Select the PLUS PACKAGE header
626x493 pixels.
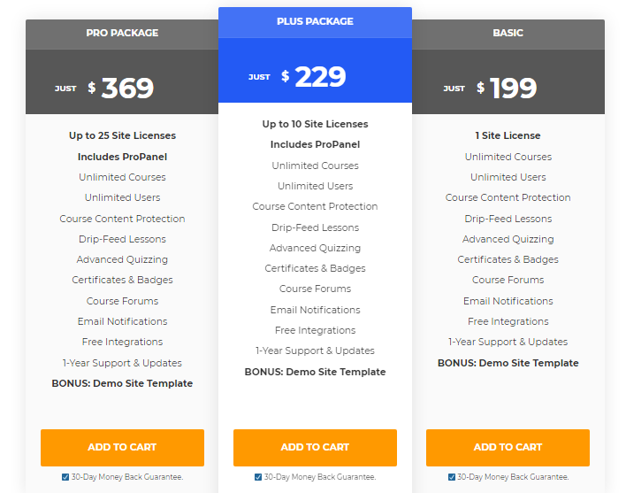tap(315, 21)
